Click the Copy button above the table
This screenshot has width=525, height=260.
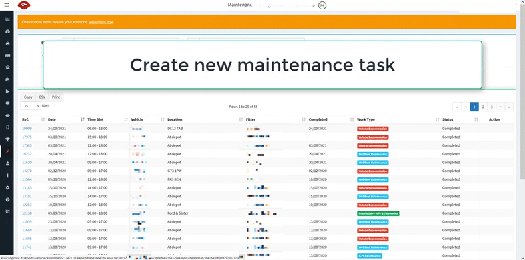click(28, 97)
